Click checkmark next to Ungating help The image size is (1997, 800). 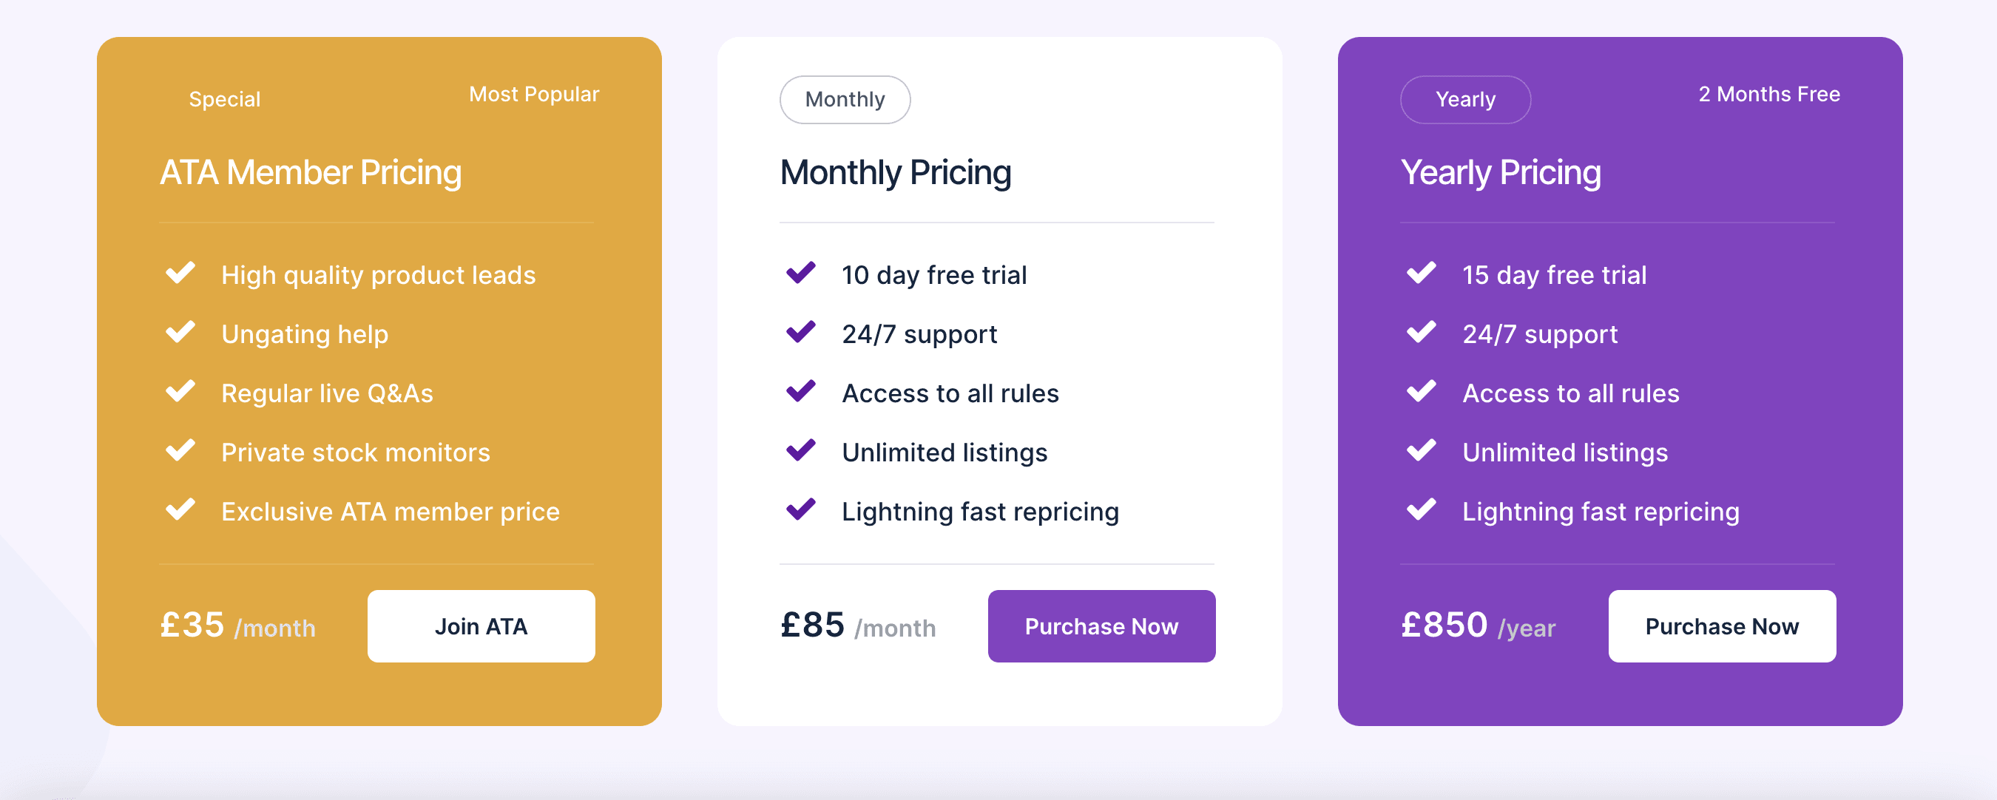(x=180, y=333)
